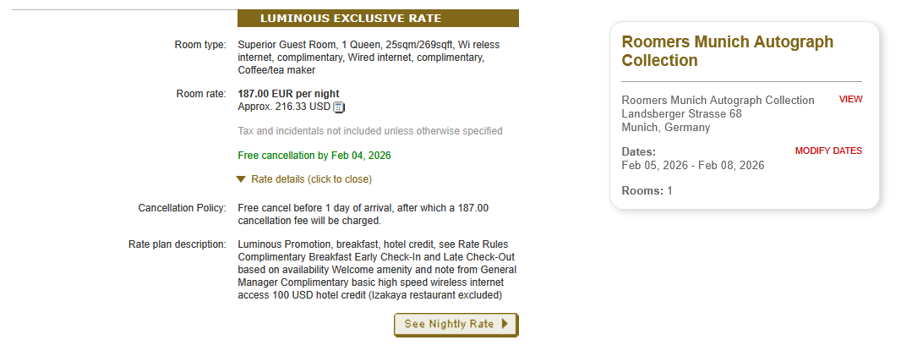
Task: Click the 187.00 EUR per night rate
Action: tap(289, 94)
